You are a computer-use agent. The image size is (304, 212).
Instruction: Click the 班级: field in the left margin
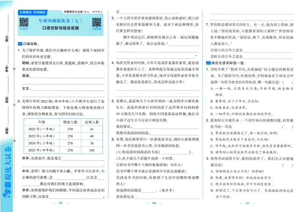pyautogui.click(x=7, y=121)
